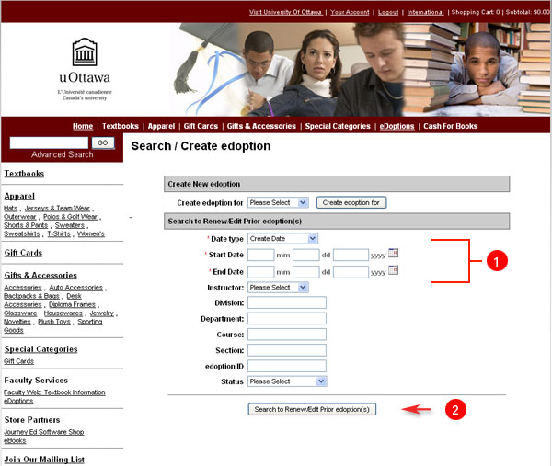The height and width of the screenshot is (466, 552).
Task: Click Search to Renew/Edit Prior edoption(s) button
Action: pos(312,409)
